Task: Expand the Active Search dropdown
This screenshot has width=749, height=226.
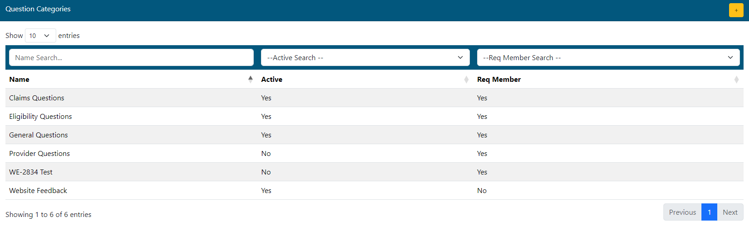Action: pyautogui.click(x=365, y=58)
